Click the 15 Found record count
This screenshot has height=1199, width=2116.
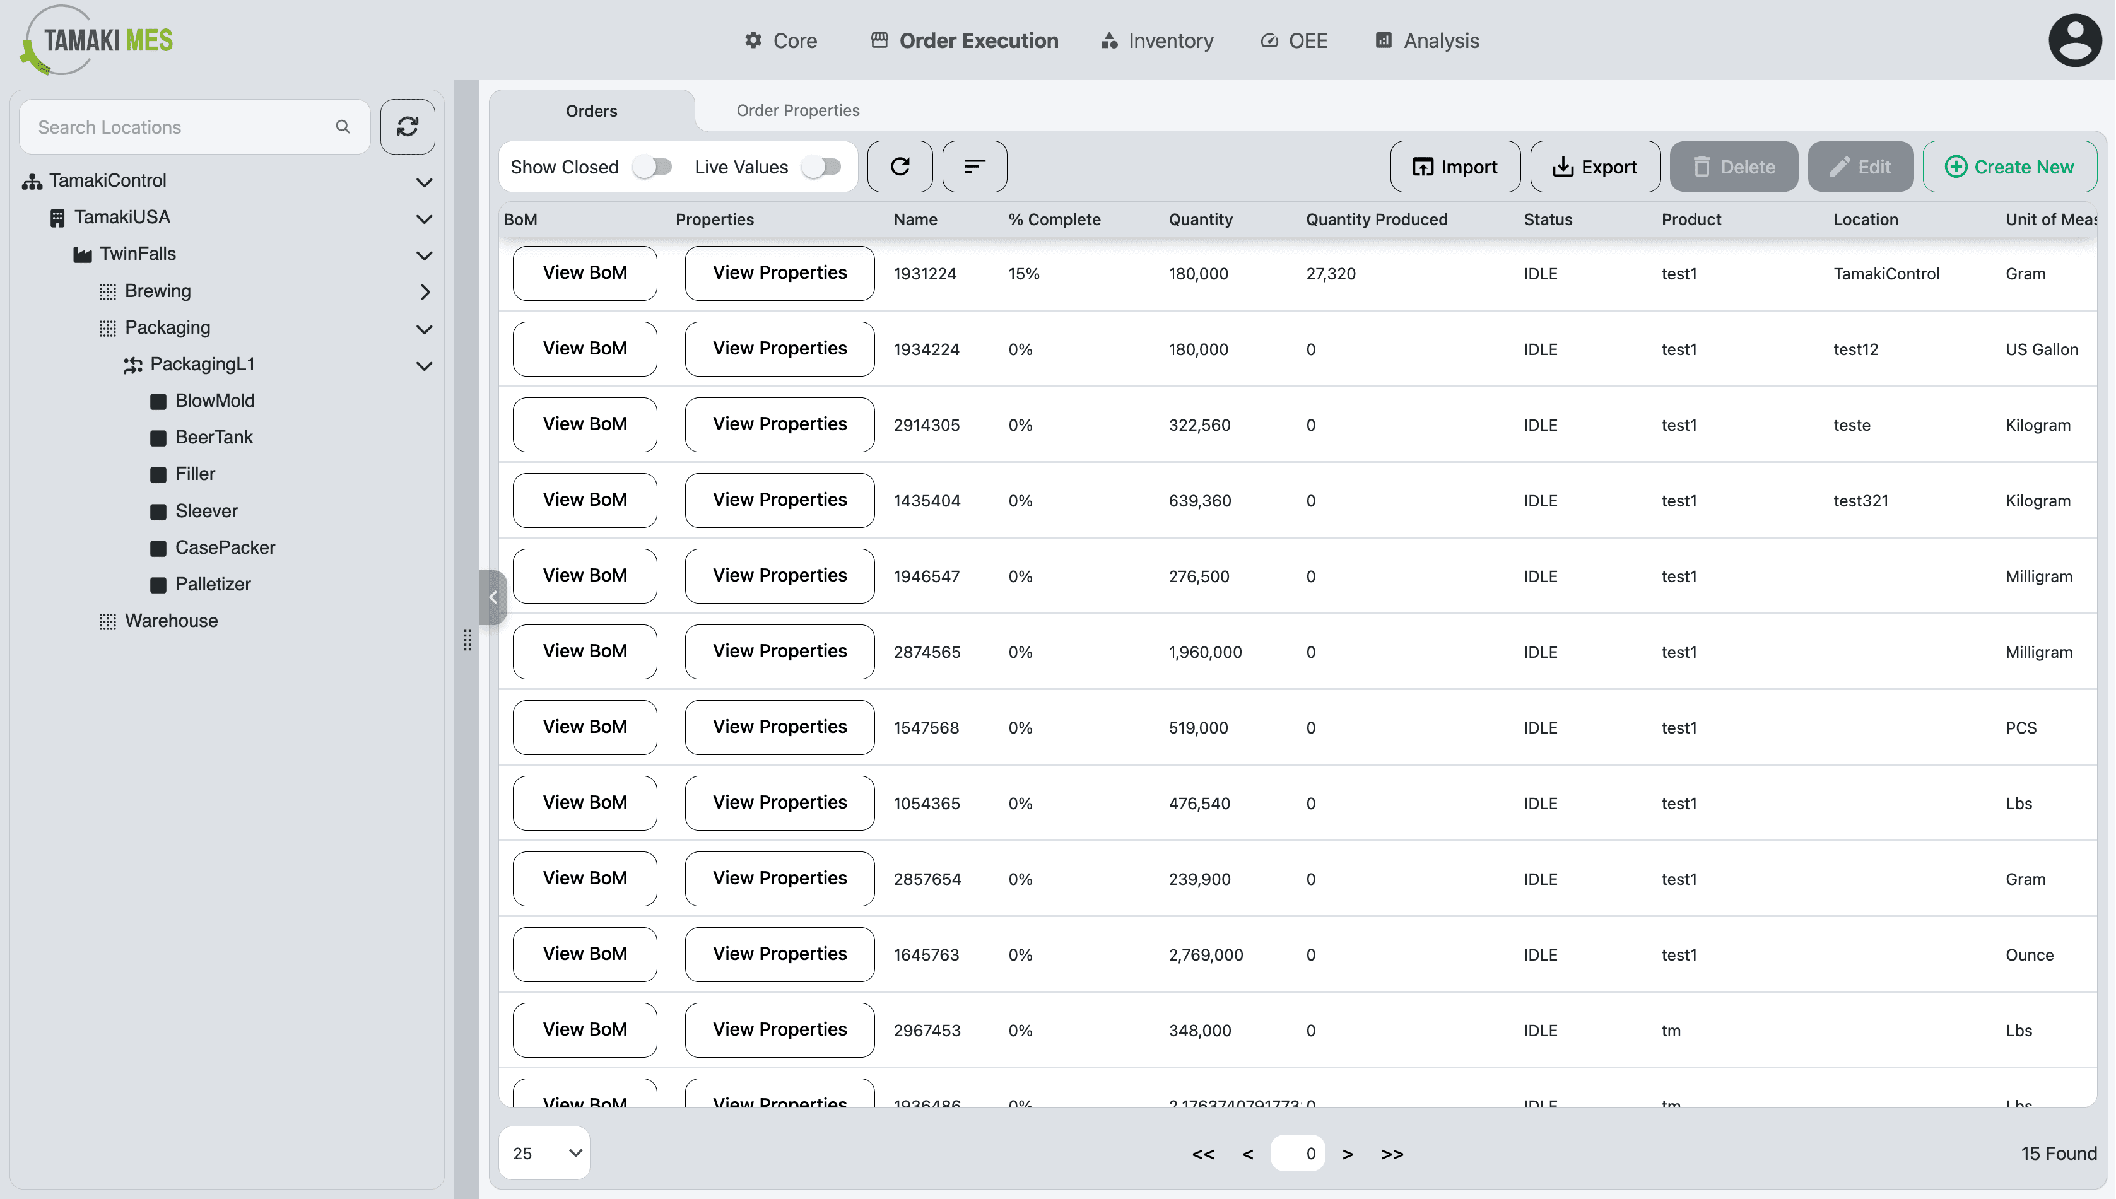tap(2059, 1154)
